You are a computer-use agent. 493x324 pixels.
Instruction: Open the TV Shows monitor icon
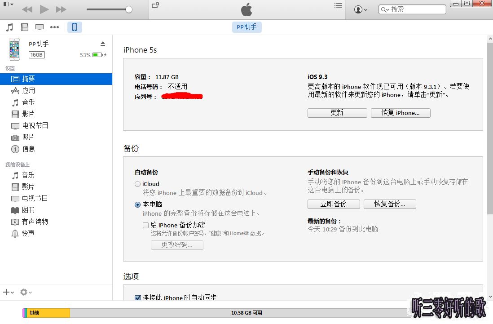coord(40,27)
